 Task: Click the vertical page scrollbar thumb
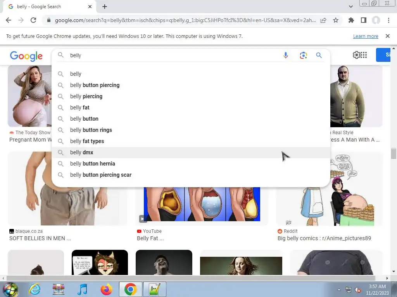pyautogui.click(x=394, y=154)
